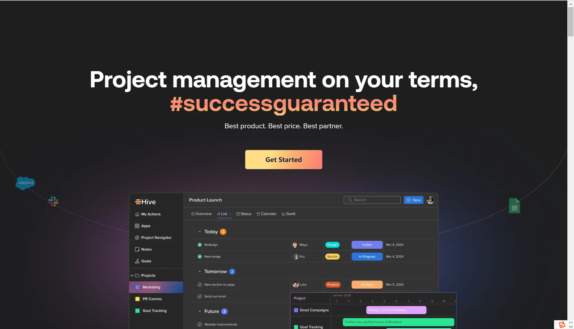574x329 pixels.
Task: Toggle completion checkbox for Redesign task
Action: pyautogui.click(x=200, y=245)
